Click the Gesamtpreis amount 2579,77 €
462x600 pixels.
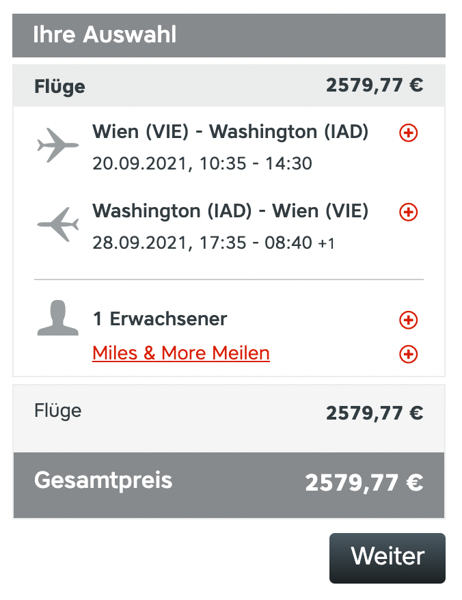[x=364, y=483]
